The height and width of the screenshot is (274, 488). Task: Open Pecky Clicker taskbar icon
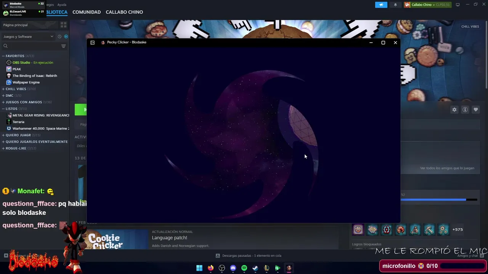tap(289, 268)
